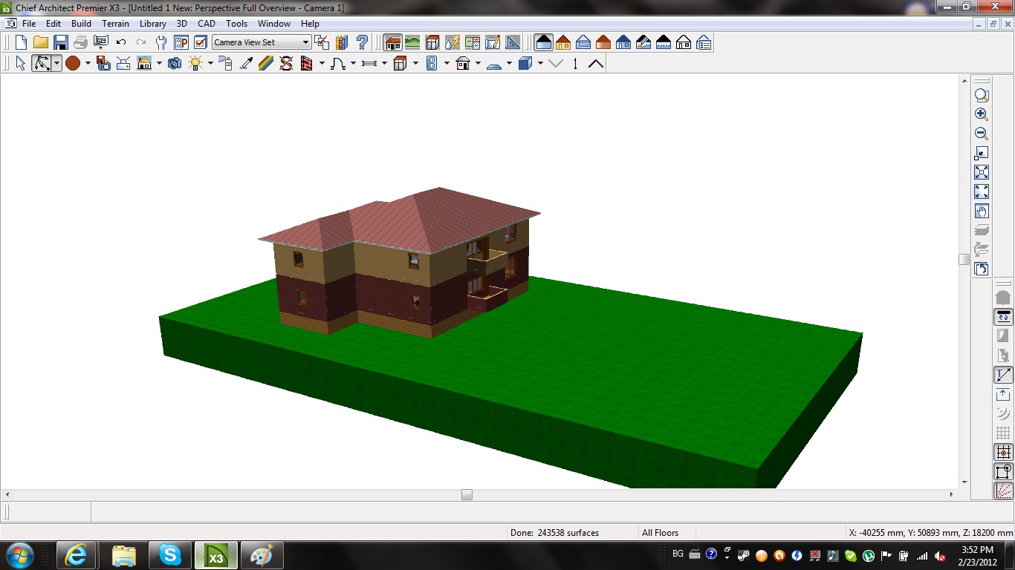Open the Camera View Set dropdown

point(262,42)
